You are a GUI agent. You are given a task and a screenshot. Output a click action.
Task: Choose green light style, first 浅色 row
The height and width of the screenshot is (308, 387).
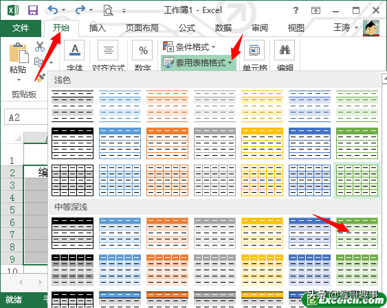357,106
